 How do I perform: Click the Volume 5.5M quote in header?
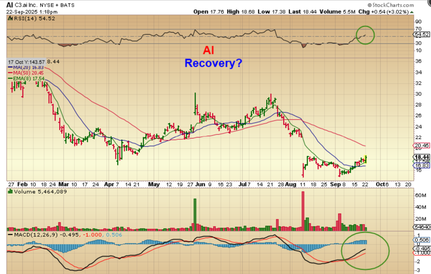point(337,12)
